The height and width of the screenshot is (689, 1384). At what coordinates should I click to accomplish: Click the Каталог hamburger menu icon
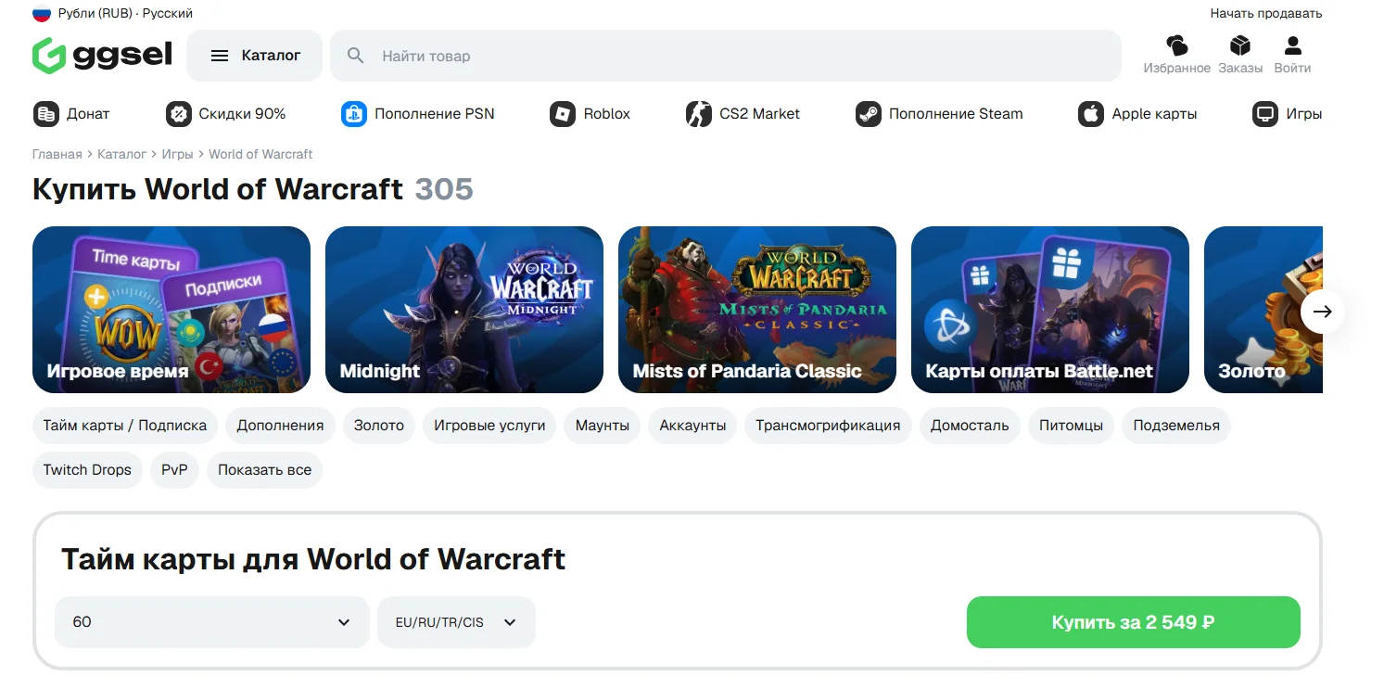220,56
